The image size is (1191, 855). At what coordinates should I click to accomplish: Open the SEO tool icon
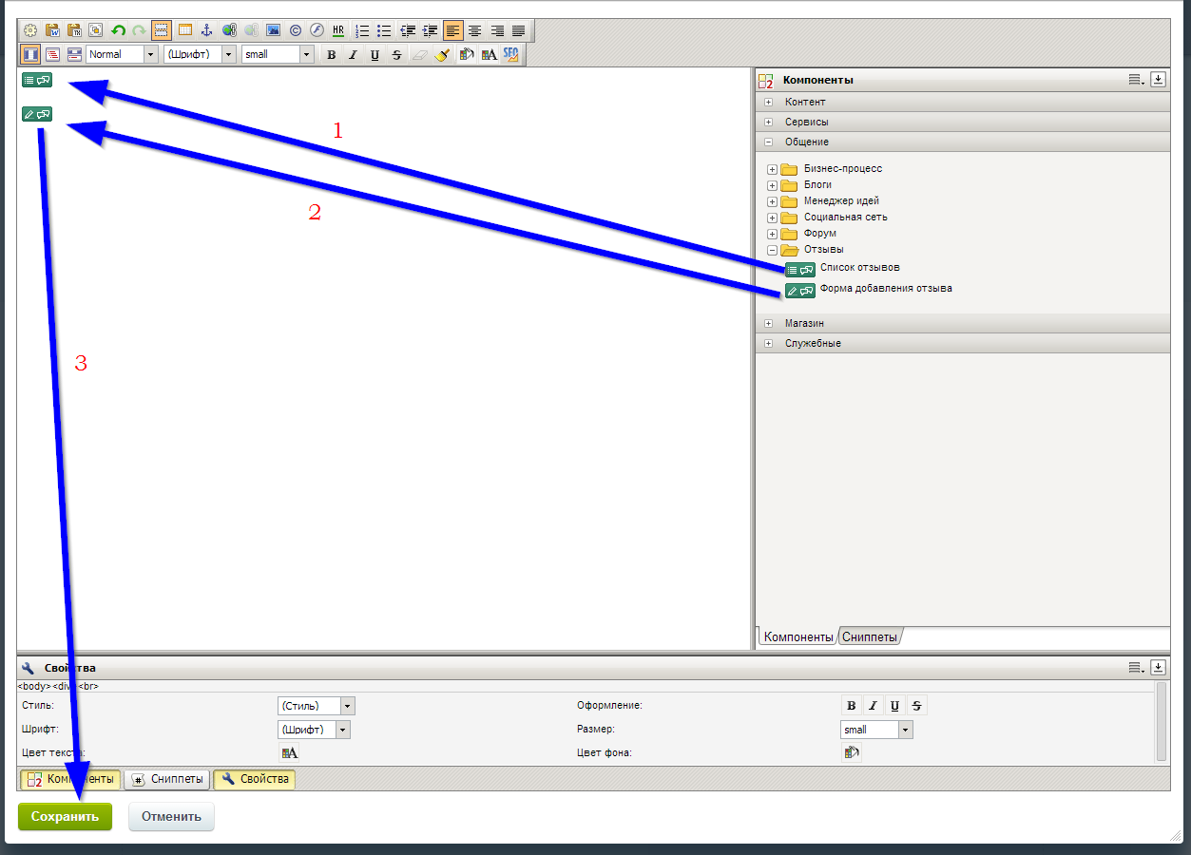(x=511, y=54)
